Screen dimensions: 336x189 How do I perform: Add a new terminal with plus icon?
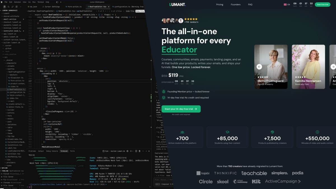click(x=131, y=151)
